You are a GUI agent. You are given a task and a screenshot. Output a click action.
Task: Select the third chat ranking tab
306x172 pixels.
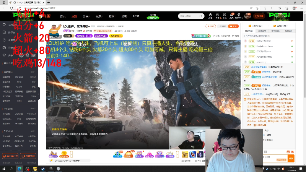275,31
